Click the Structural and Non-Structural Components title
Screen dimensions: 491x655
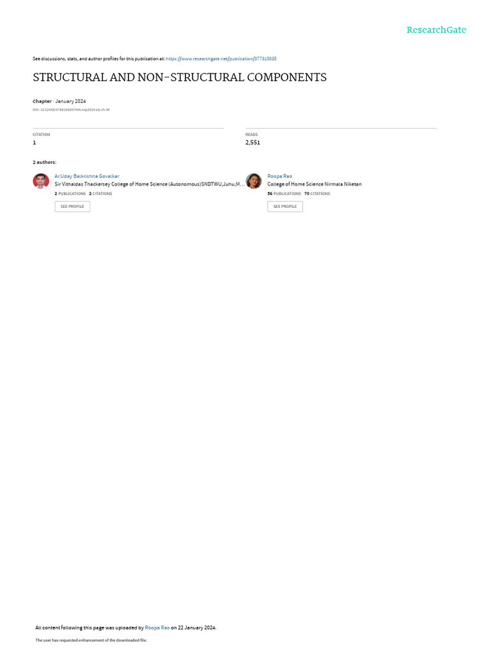pos(180,77)
